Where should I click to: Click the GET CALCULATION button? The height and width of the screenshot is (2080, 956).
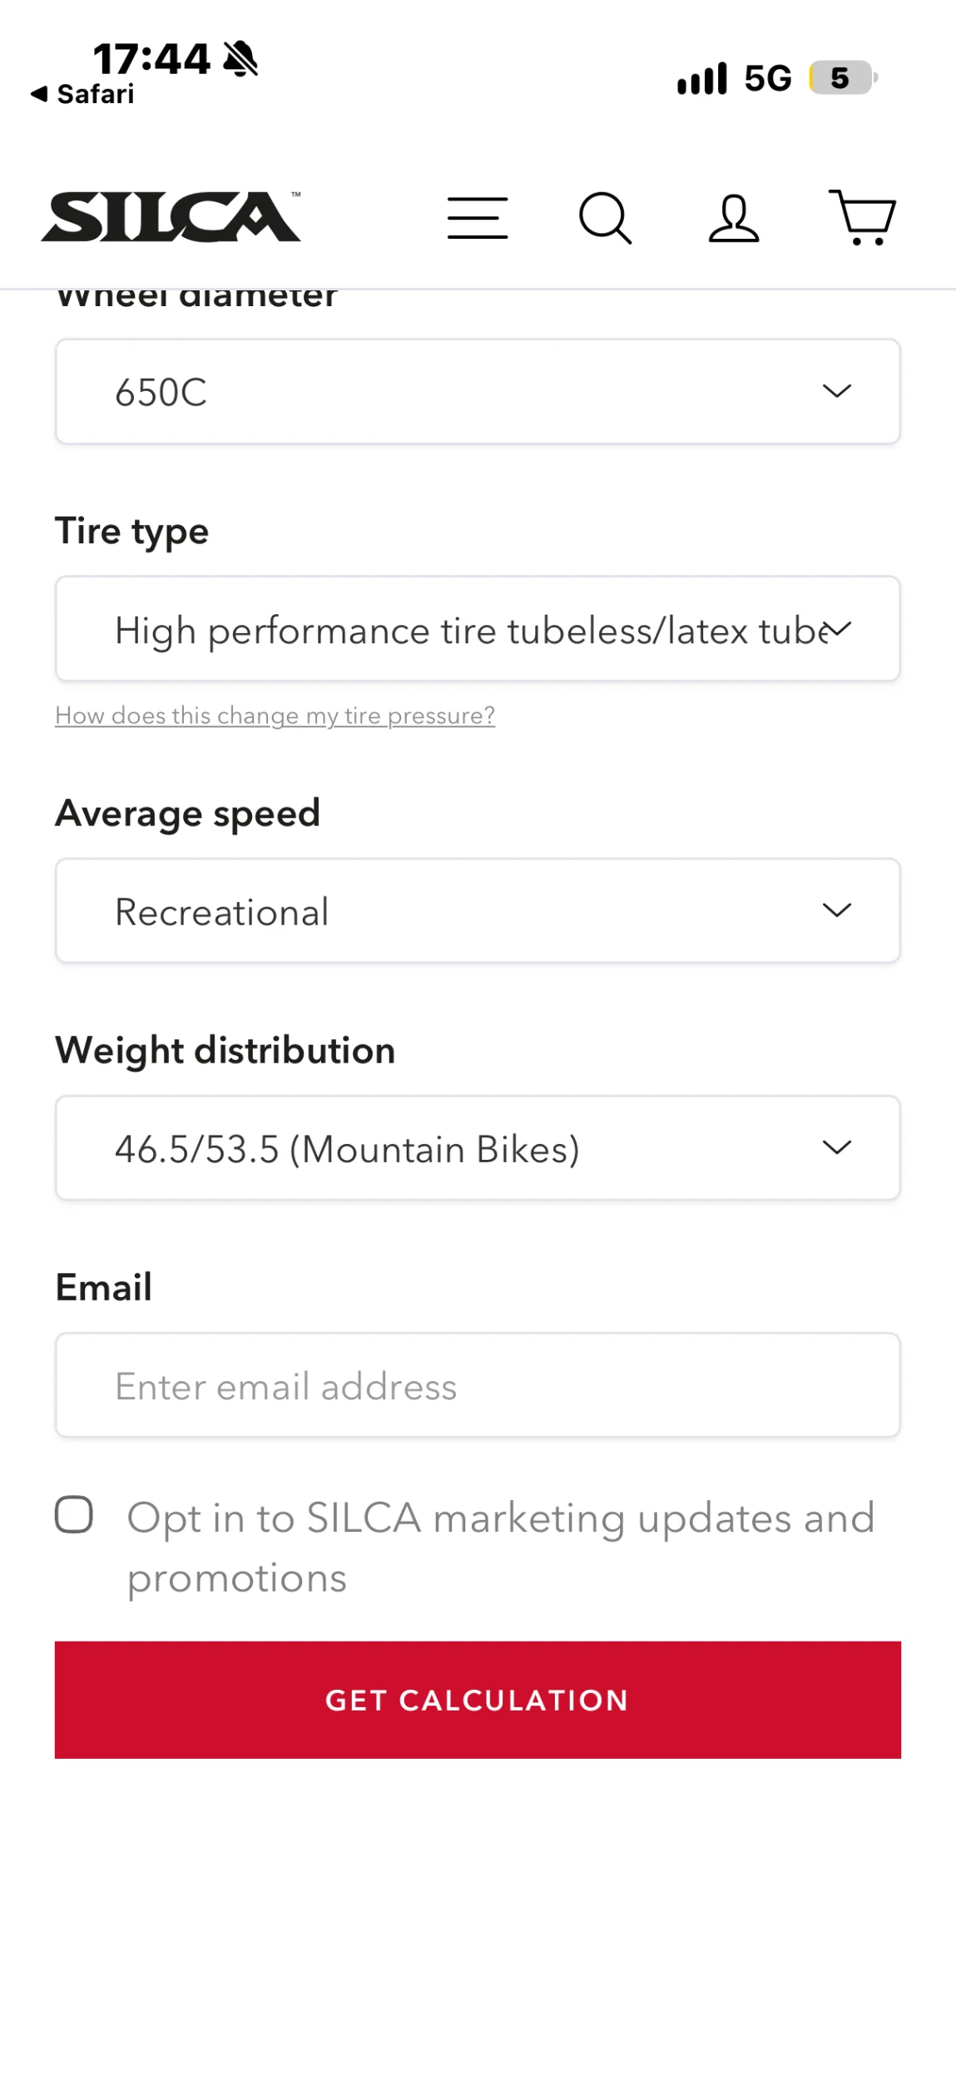coord(478,1699)
